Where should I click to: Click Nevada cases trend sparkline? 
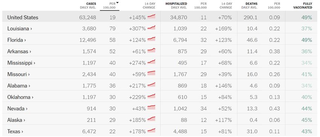[151, 107]
